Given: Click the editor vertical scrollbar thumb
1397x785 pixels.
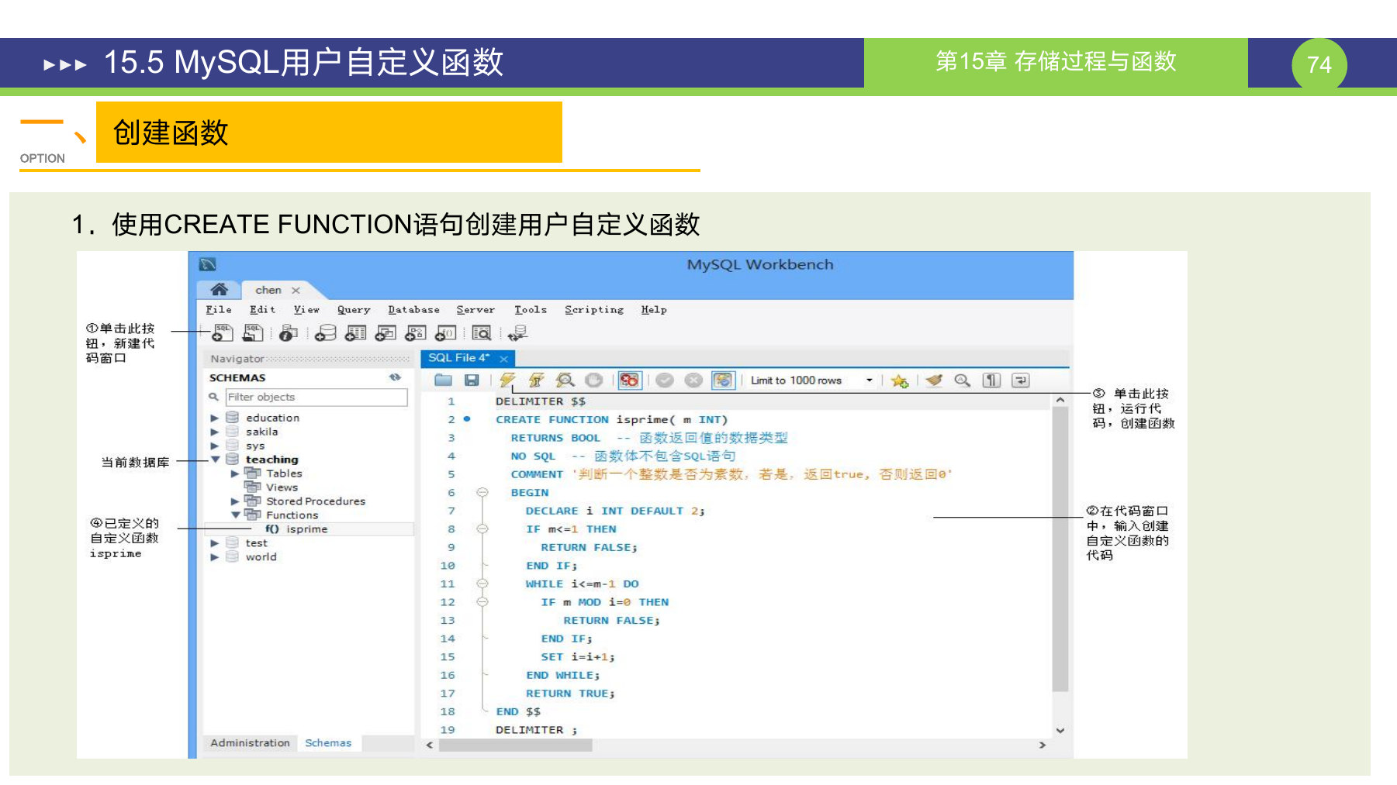Looking at the screenshot, I should point(1060,549).
